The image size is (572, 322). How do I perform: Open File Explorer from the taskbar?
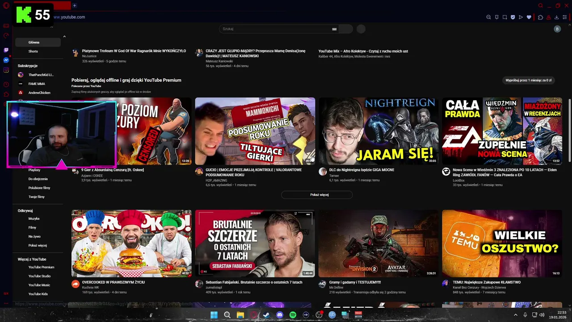pos(240,315)
